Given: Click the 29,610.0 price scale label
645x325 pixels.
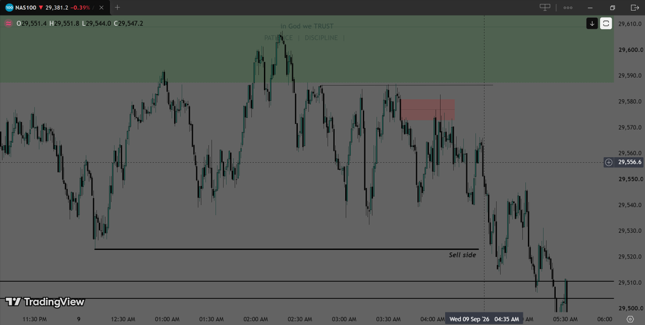Looking at the screenshot, I should pos(631,24).
